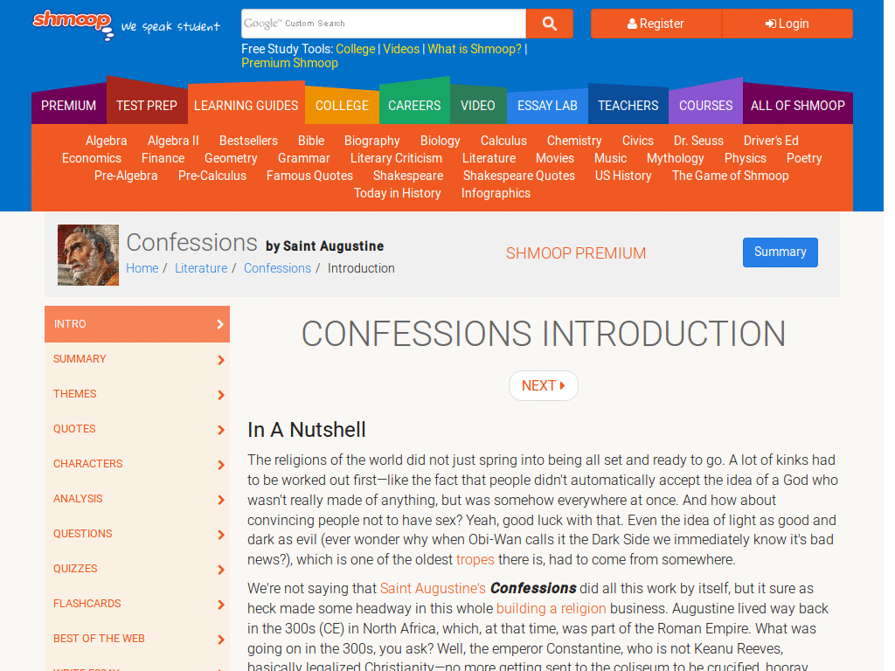Expand the INTRO chevron arrow

220,324
